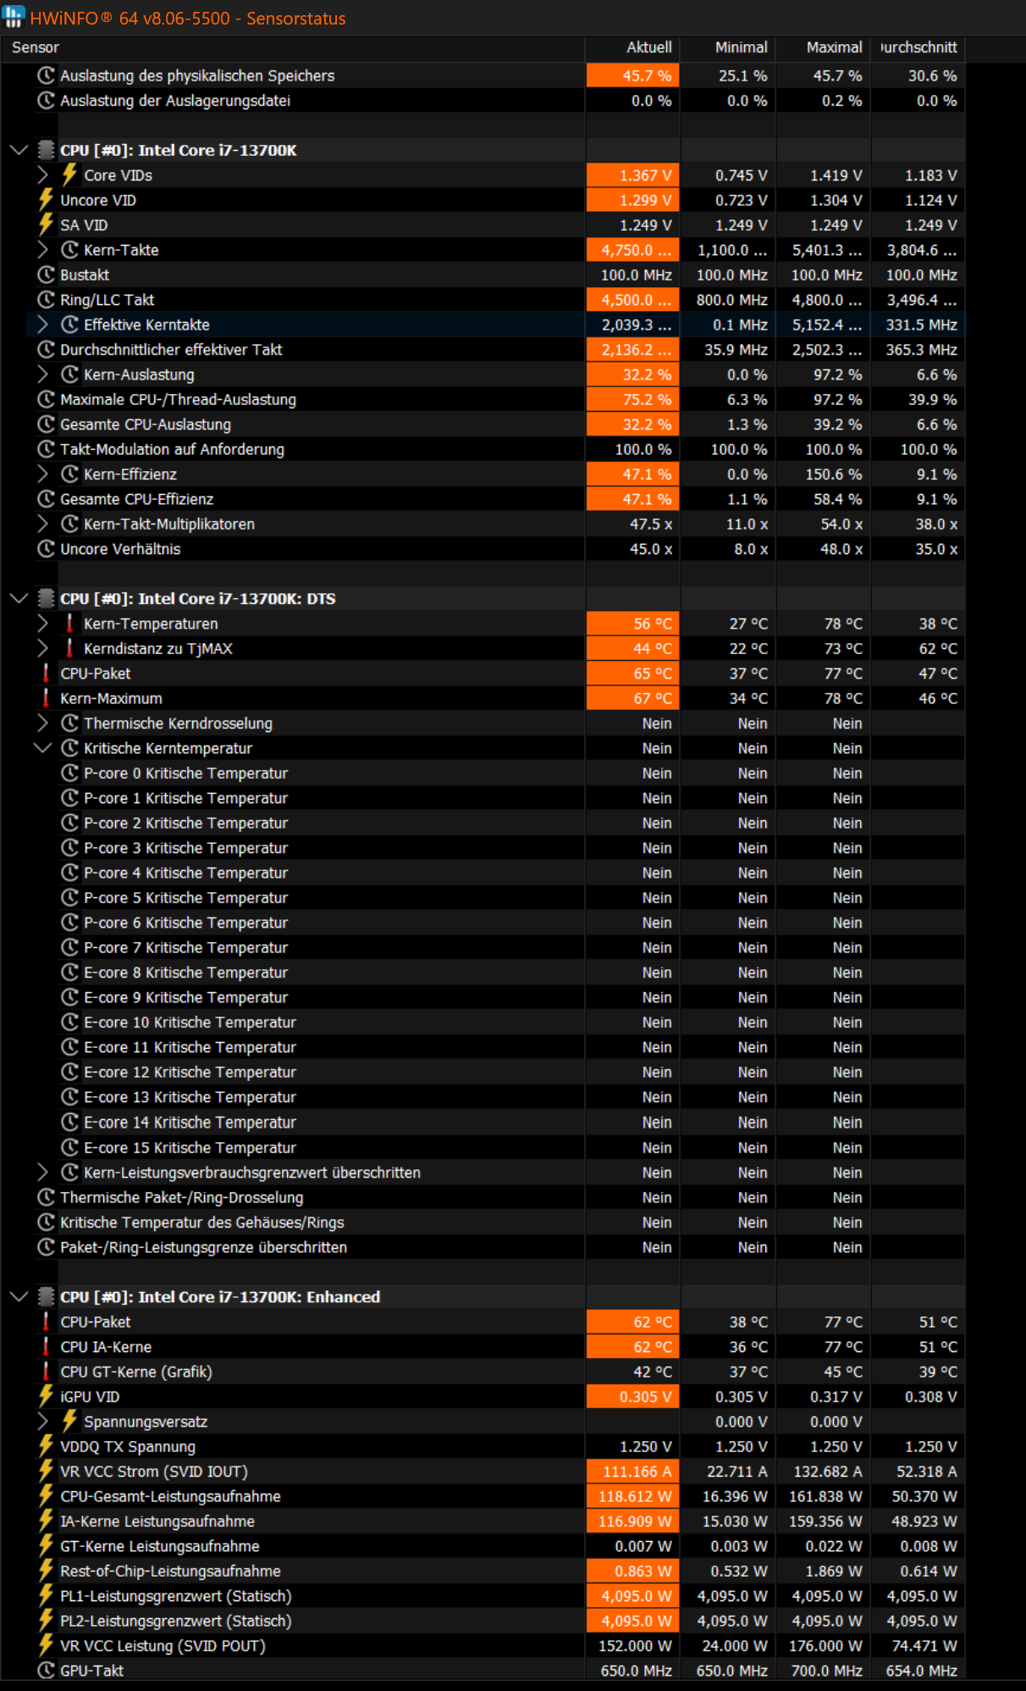Click the Aktuell column header
Screen dimensions: 1026x1691
point(632,47)
